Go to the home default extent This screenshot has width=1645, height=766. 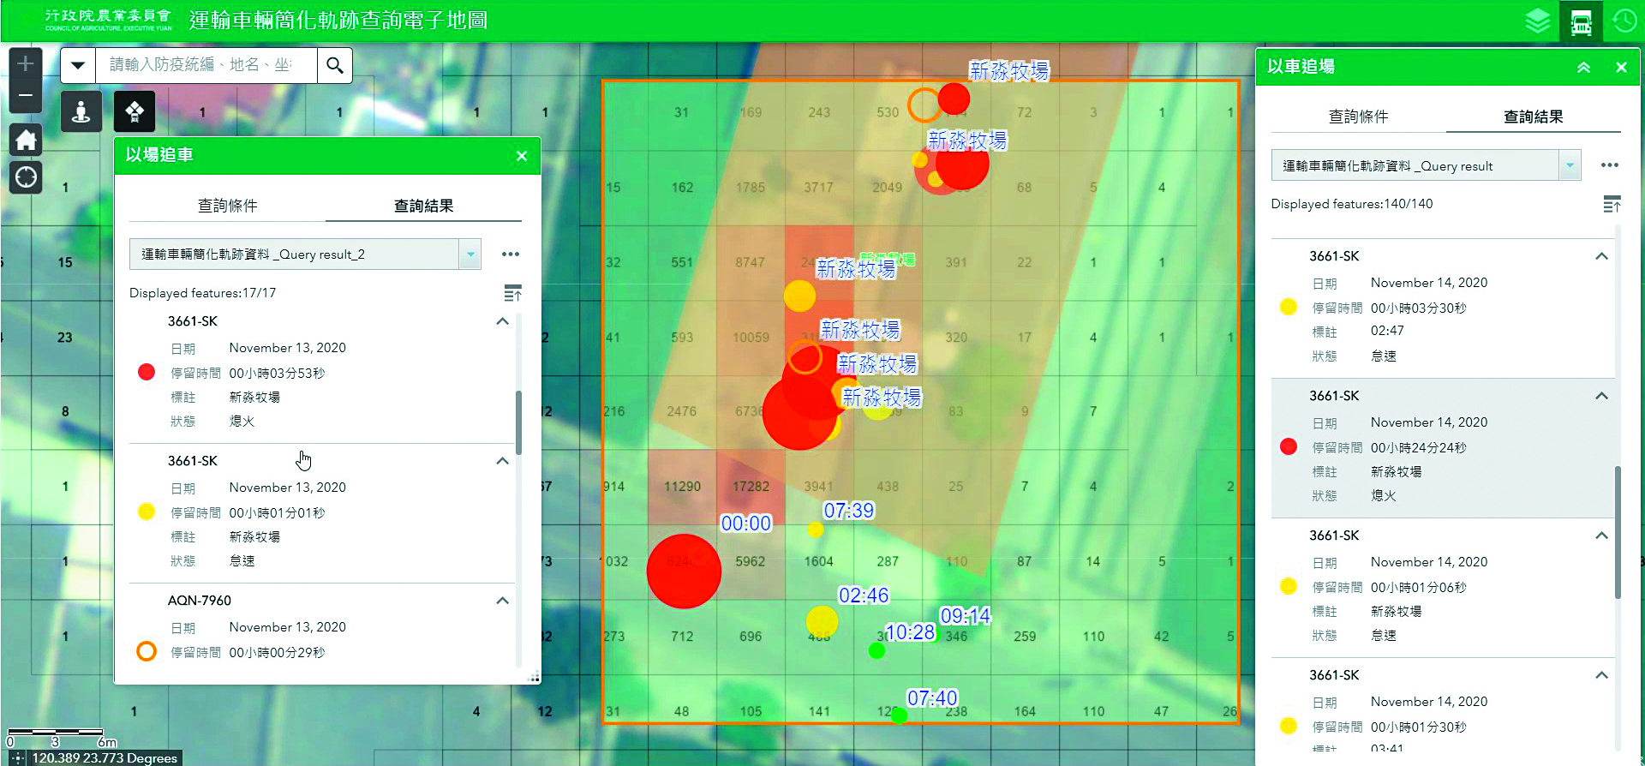[26, 139]
